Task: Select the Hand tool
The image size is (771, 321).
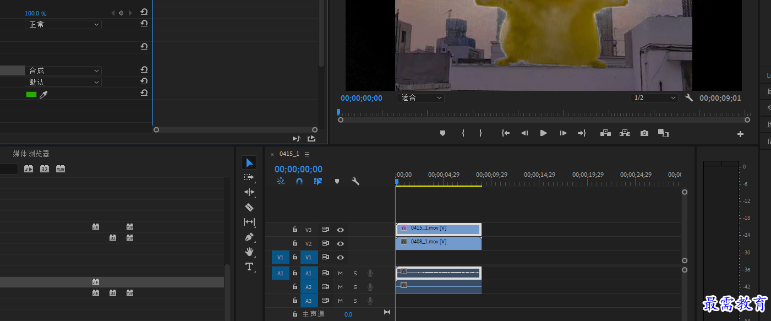Action: point(249,252)
